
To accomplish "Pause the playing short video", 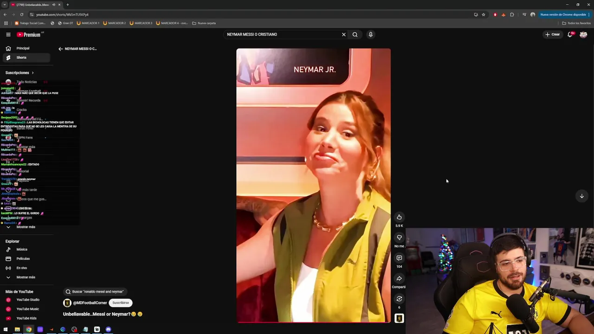I will (313, 185).
